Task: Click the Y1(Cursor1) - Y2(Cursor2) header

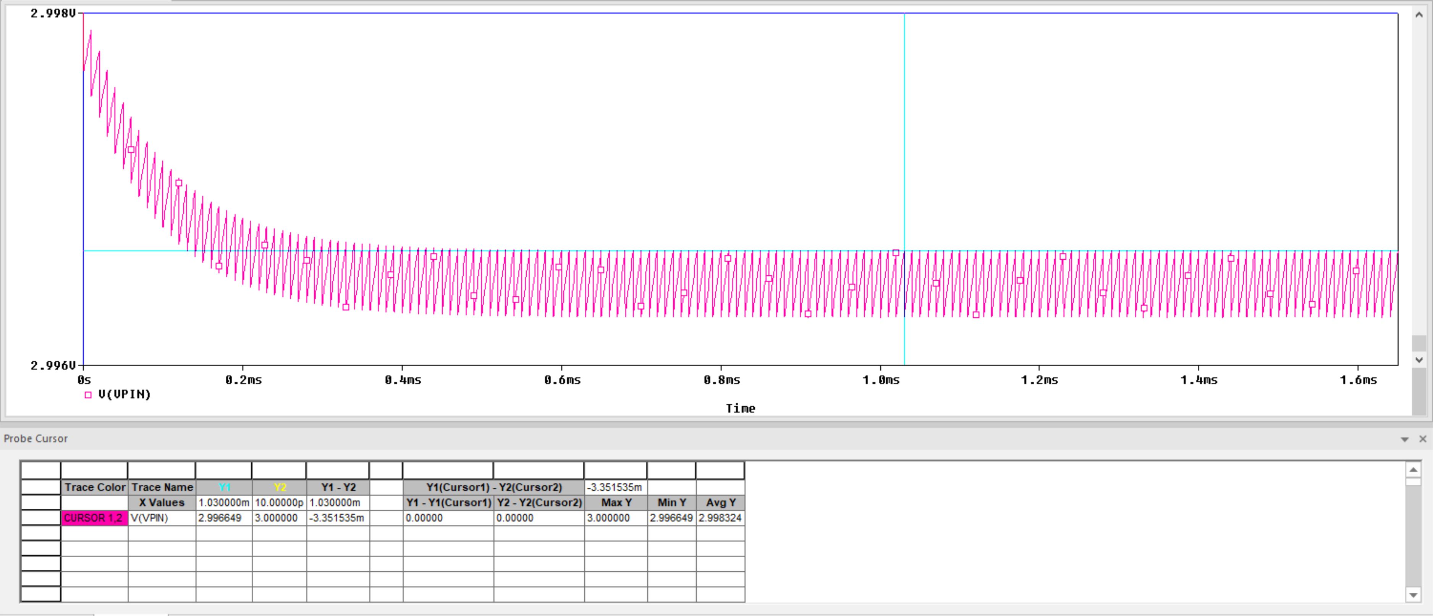Action: (x=493, y=487)
